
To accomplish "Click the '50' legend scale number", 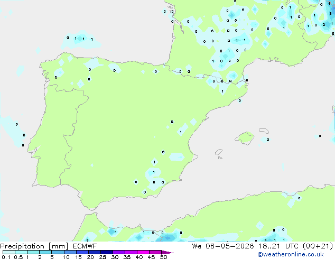I will [163, 257].
